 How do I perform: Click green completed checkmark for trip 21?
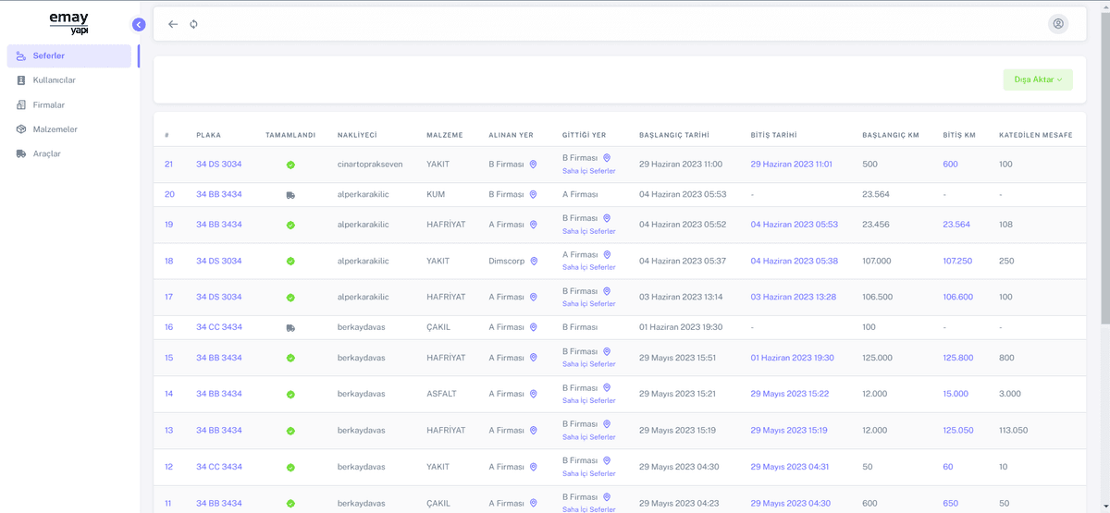(x=290, y=165)
